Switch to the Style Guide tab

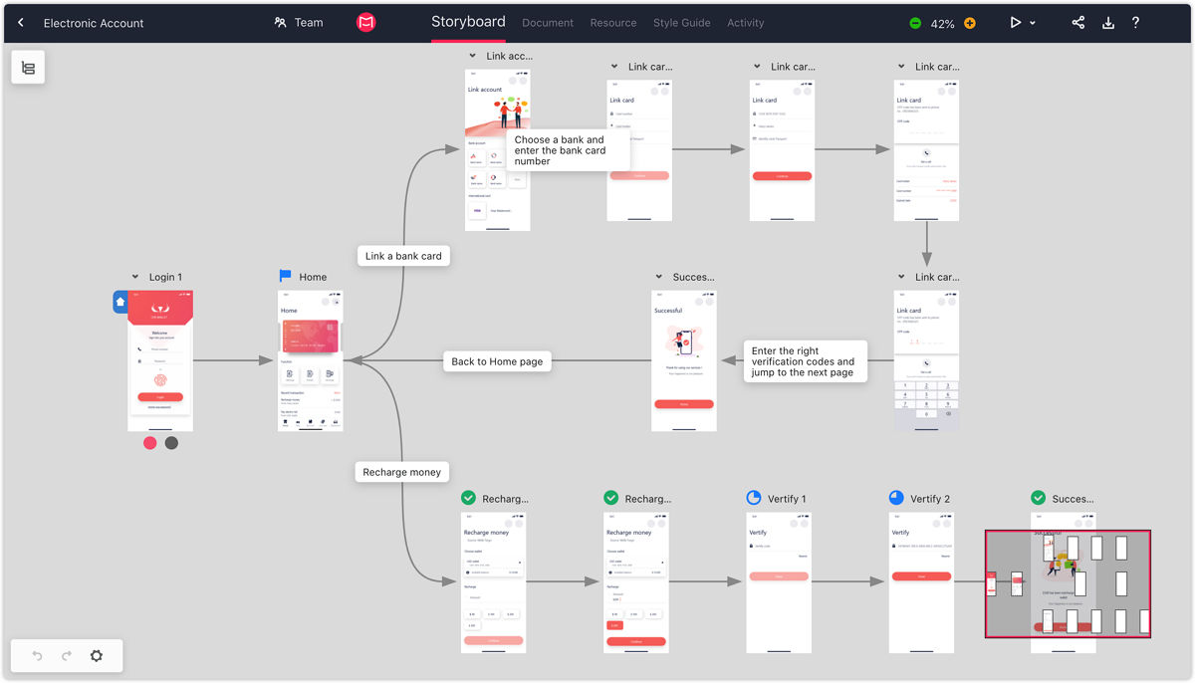[681, 23]
